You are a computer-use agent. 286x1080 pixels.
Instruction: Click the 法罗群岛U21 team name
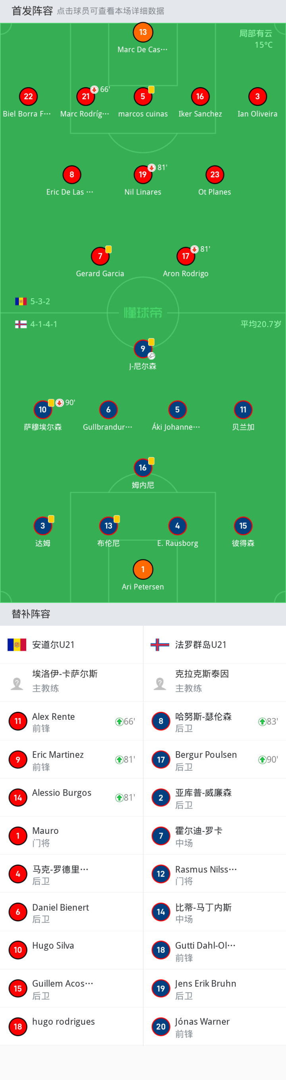pyautogui.click(x=201, y=645)
